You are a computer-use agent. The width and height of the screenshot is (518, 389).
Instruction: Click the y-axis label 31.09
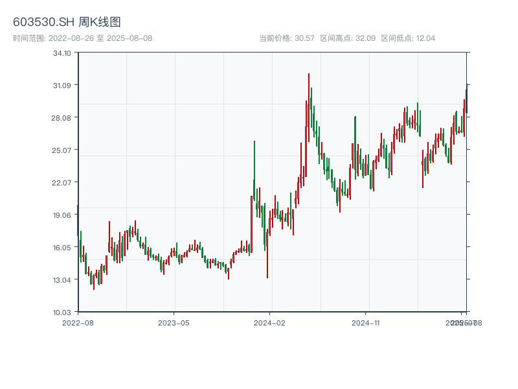coord(62,86)
